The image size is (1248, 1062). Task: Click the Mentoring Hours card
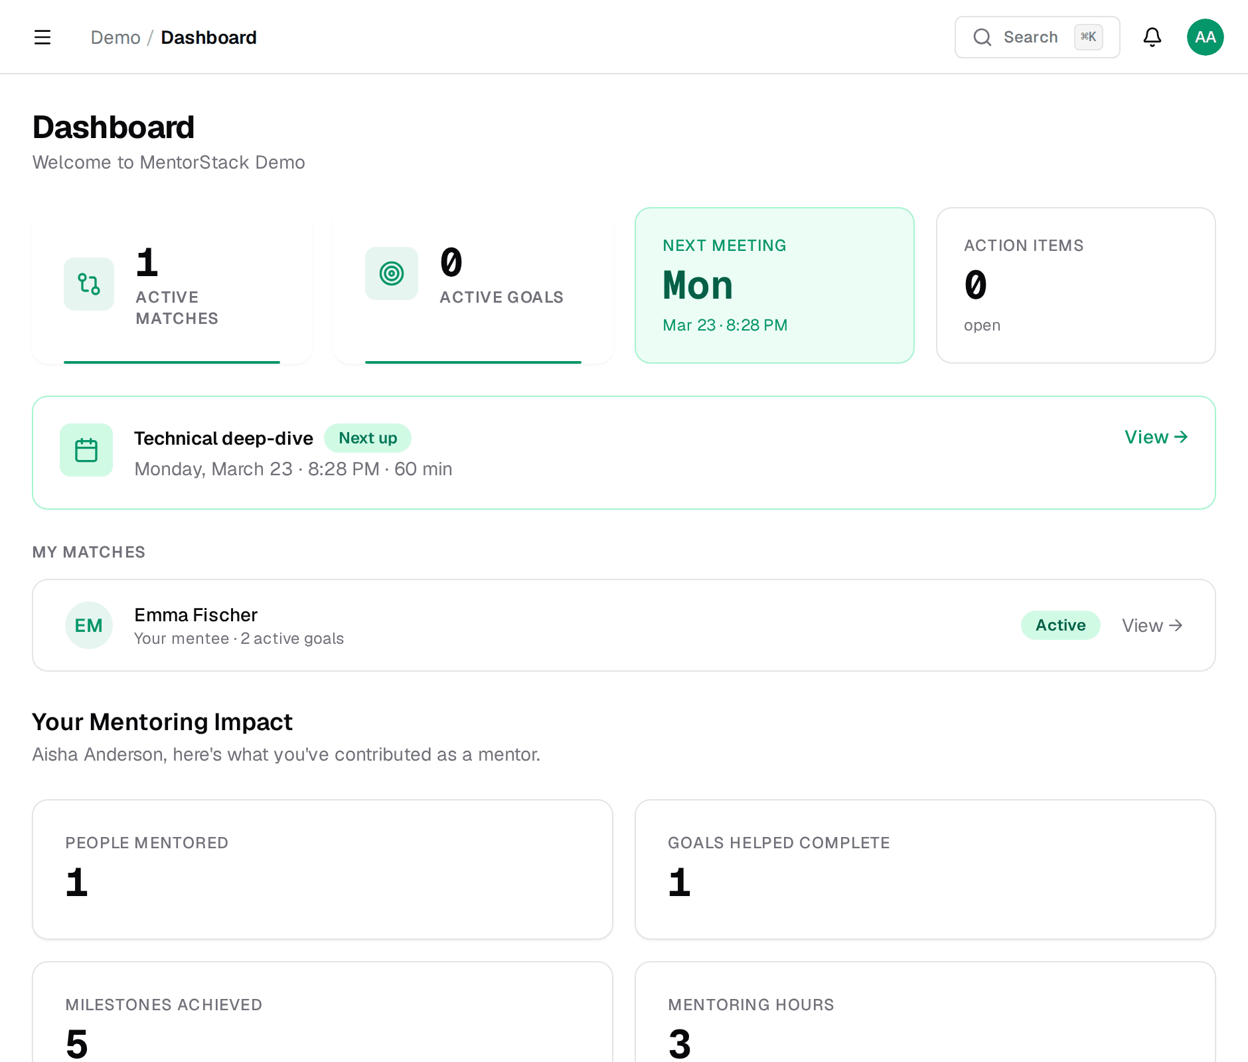coord(925,1013)
